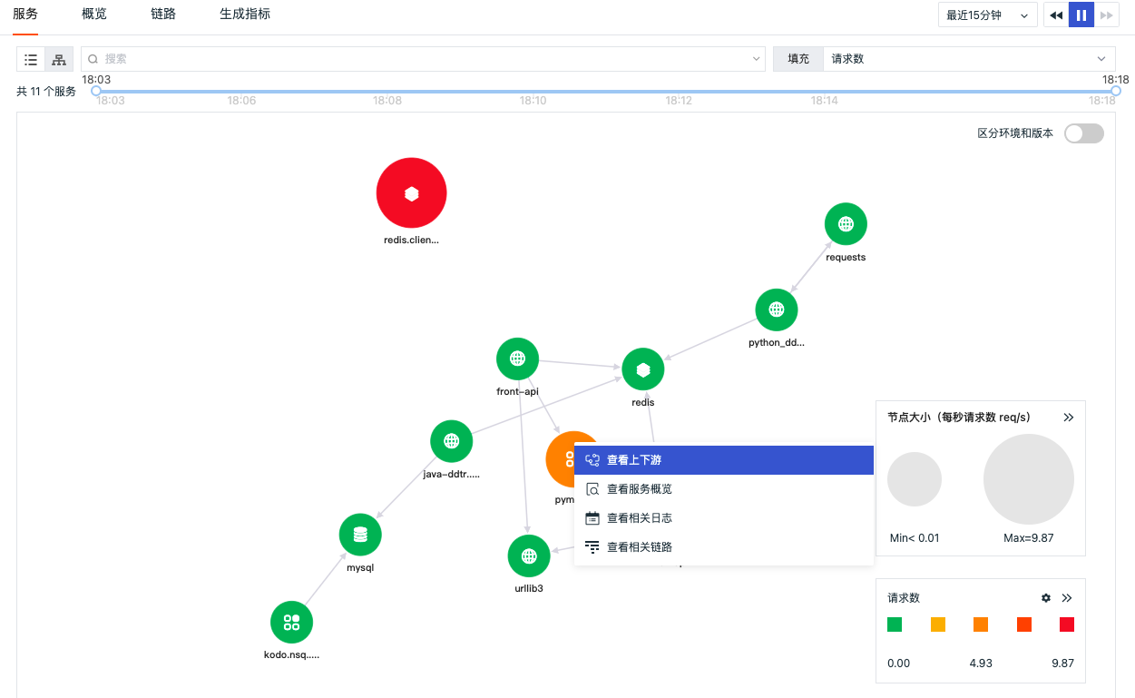Select the kodo.nsq service node
Image resolution: width=1135 pixels, height=698 pixels.
point(291,622)
